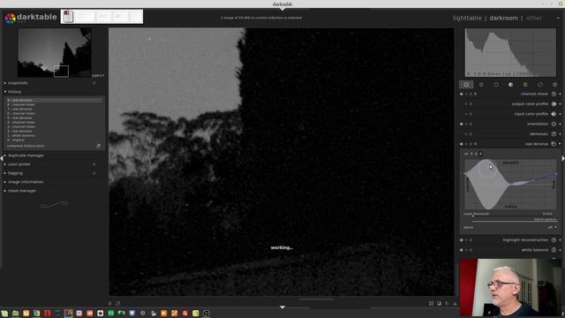The height and width of the screenshot is (318, 565).
Task: Open output color profile presets icon
Action: pos(554,104)
